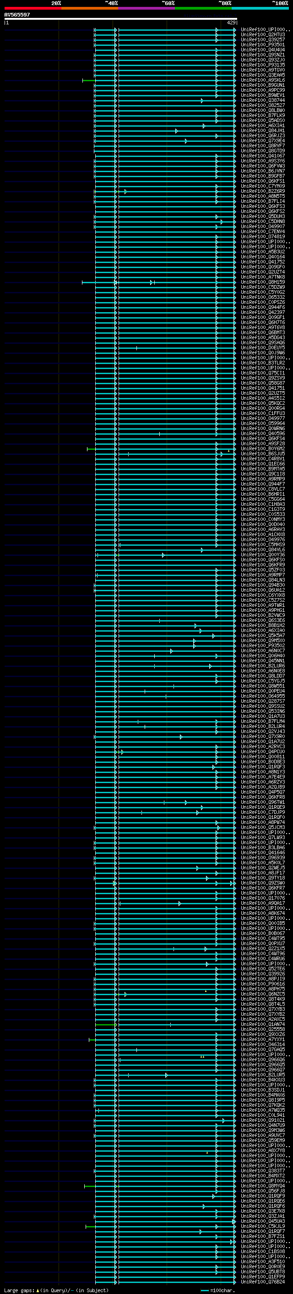This screenshot has width=293, height=1294.
Task: Open UniRef100_Q42397 hit
Action: pyautogui.click(x=263, y=313)
